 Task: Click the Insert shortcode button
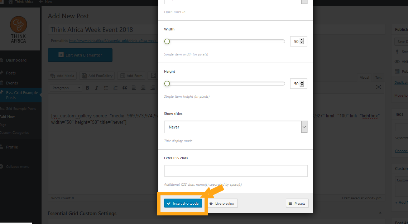(x=183, y=203)
